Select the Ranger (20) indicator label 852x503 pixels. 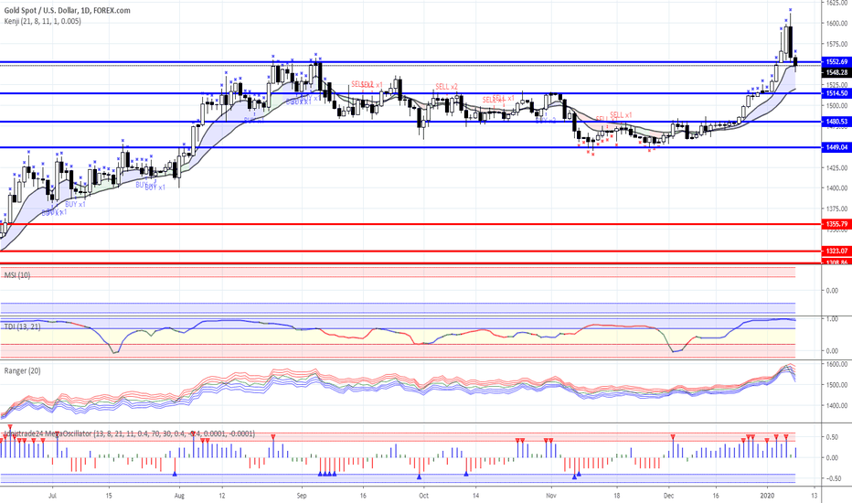pos(22,371)
